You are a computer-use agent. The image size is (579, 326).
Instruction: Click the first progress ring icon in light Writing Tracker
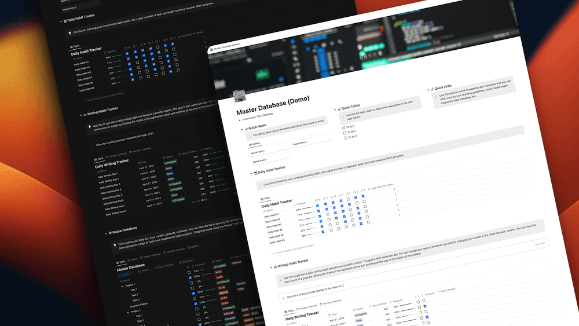(x=419, y=302)
